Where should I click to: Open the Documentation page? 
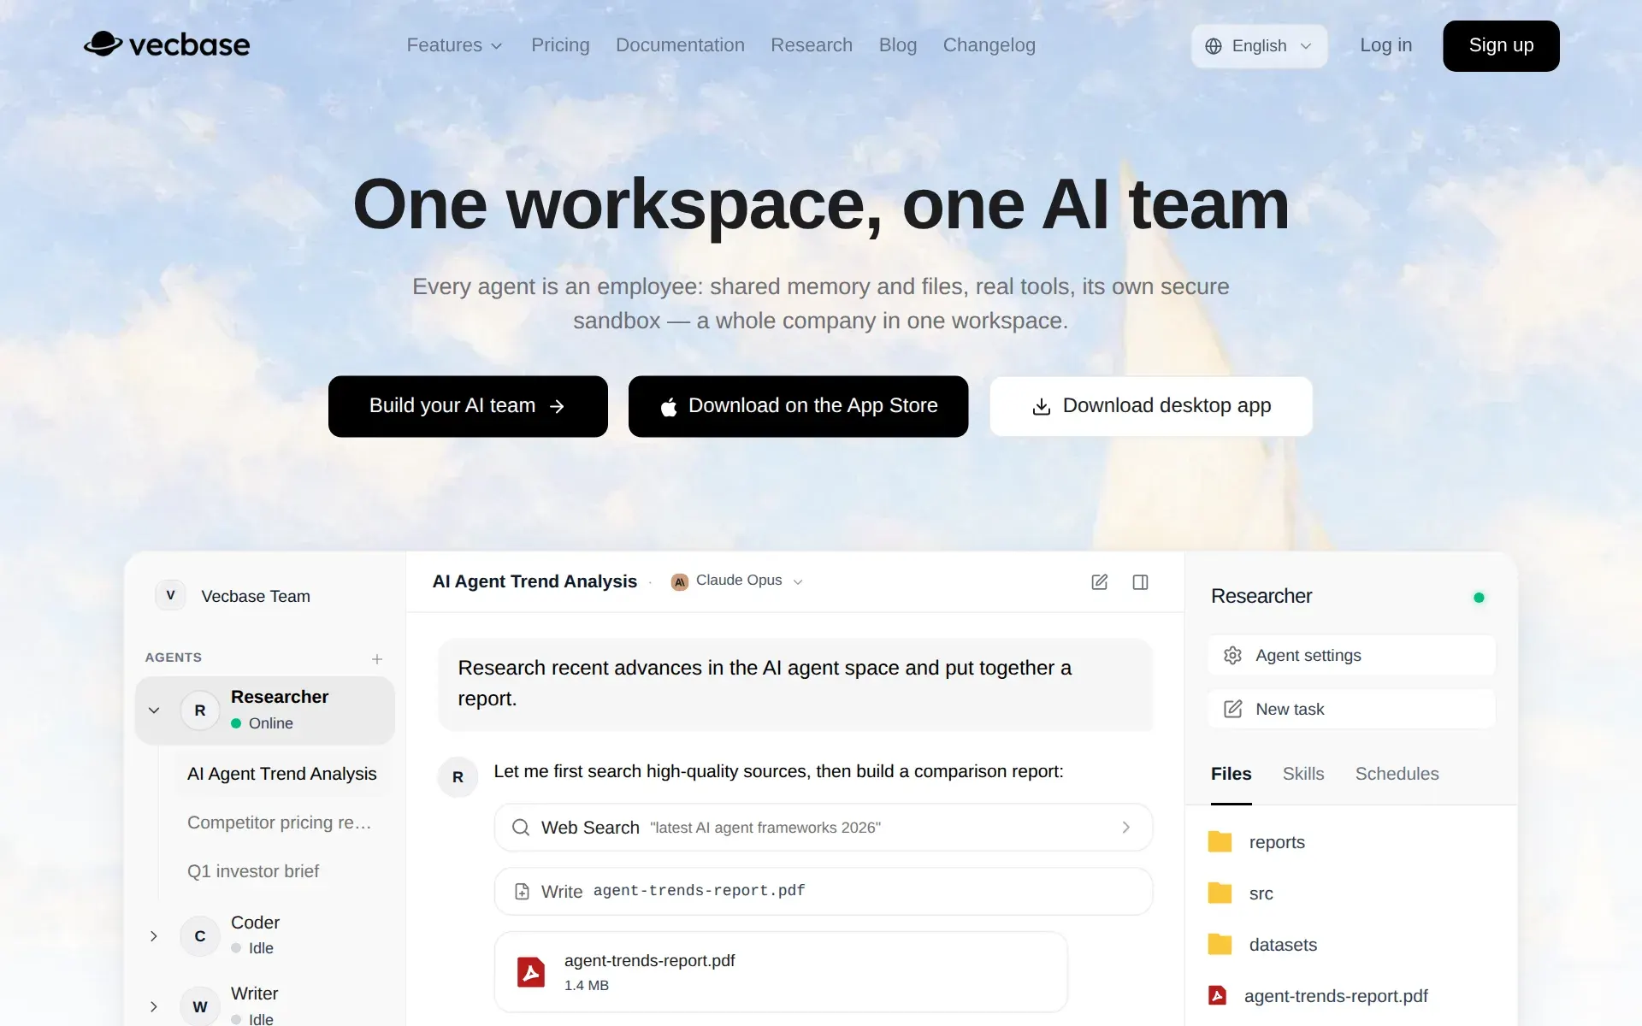pyautogui.click(x=680, y=45)
